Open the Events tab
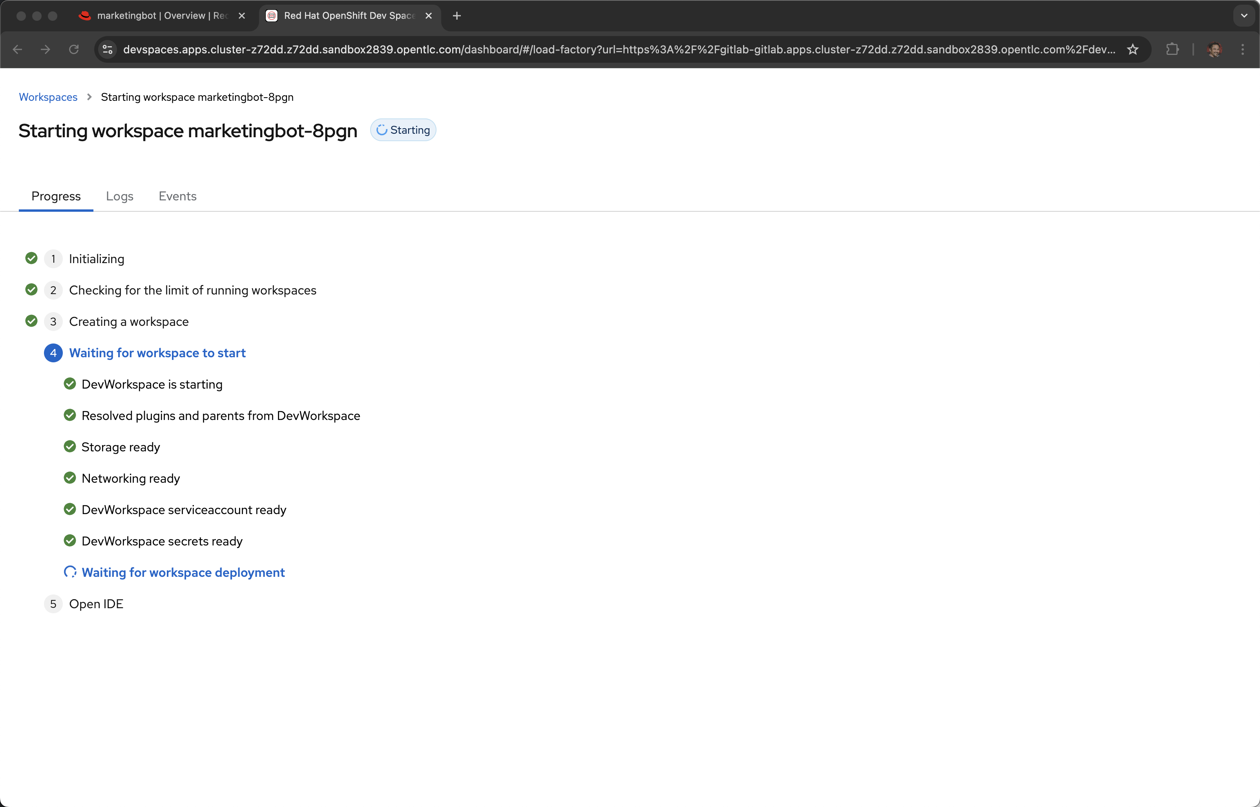 (x=177, y=196)
